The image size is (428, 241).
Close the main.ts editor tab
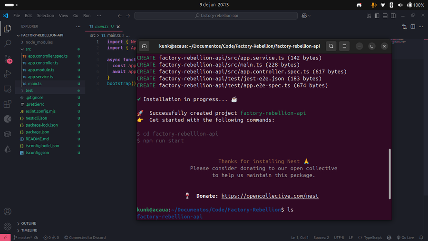pyautogui.click(x=118, y=27)
